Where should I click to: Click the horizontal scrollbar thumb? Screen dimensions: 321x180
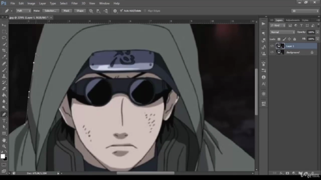point(145,173)
